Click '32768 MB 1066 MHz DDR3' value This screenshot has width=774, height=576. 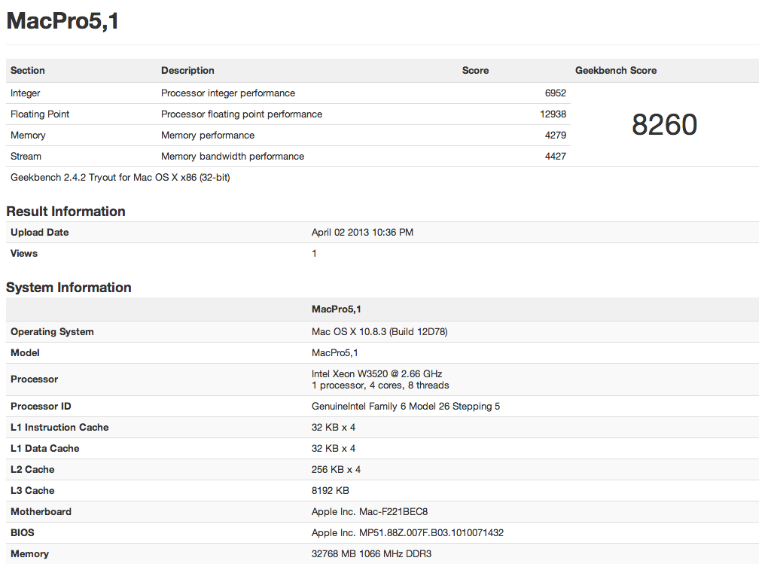(x=371, y=554)
